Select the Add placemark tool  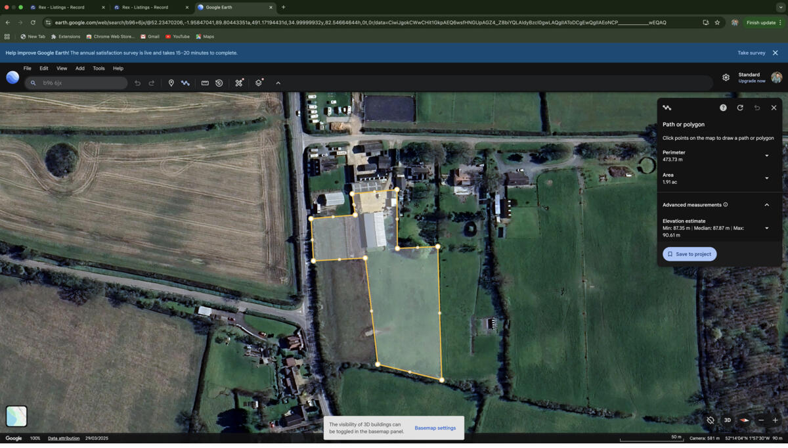pos(171,83)
